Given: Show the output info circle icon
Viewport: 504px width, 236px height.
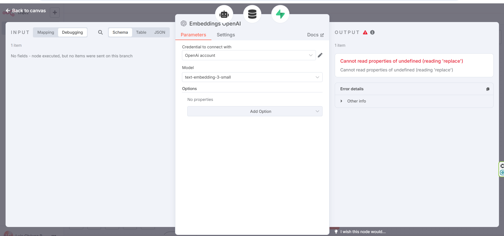Looking at the screenshot, I should pyautogui.click(x=372, y=32).
